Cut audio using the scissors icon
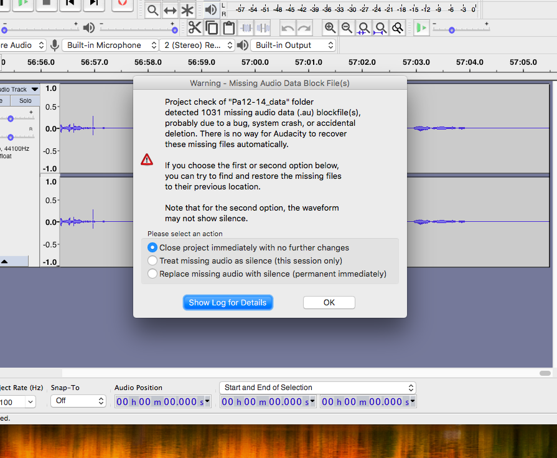 pyautogui.click(x=194, y=27)
